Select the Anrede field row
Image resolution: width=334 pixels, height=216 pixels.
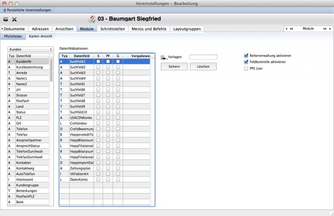28,73
